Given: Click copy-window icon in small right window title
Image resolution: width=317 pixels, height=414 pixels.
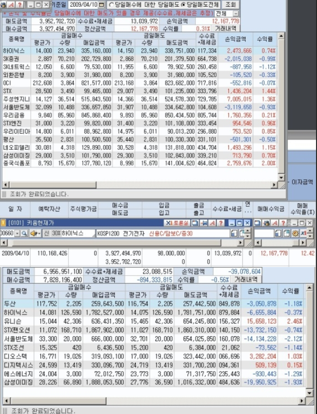Looking at the screenshot, I should [258, 223].
